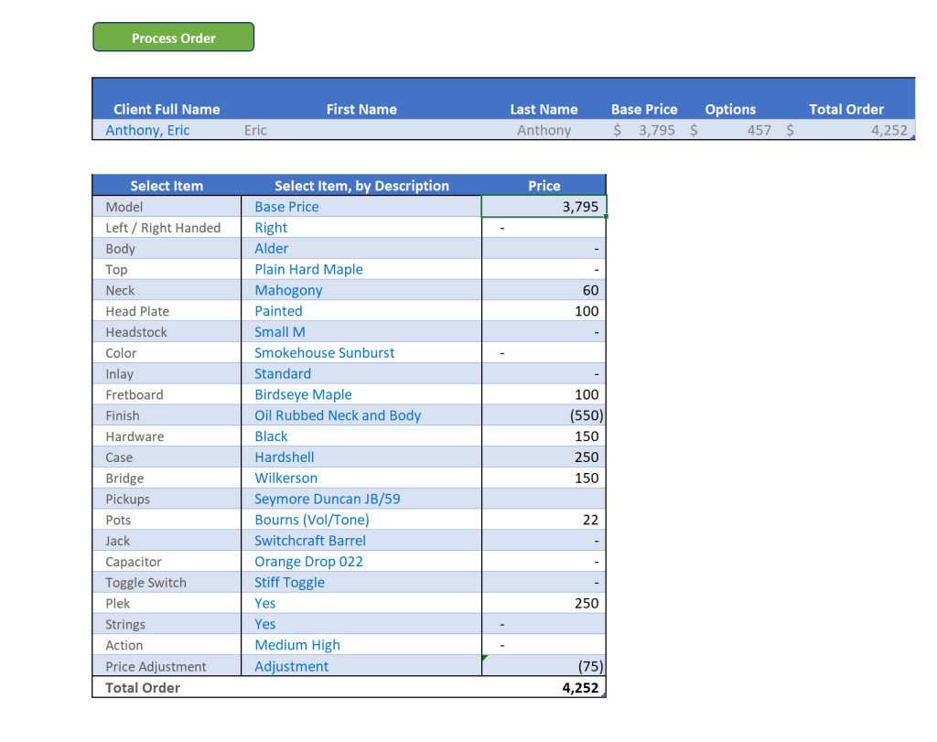
Task: Click the Pots price cell 22
Action: (x=544, y=520)
